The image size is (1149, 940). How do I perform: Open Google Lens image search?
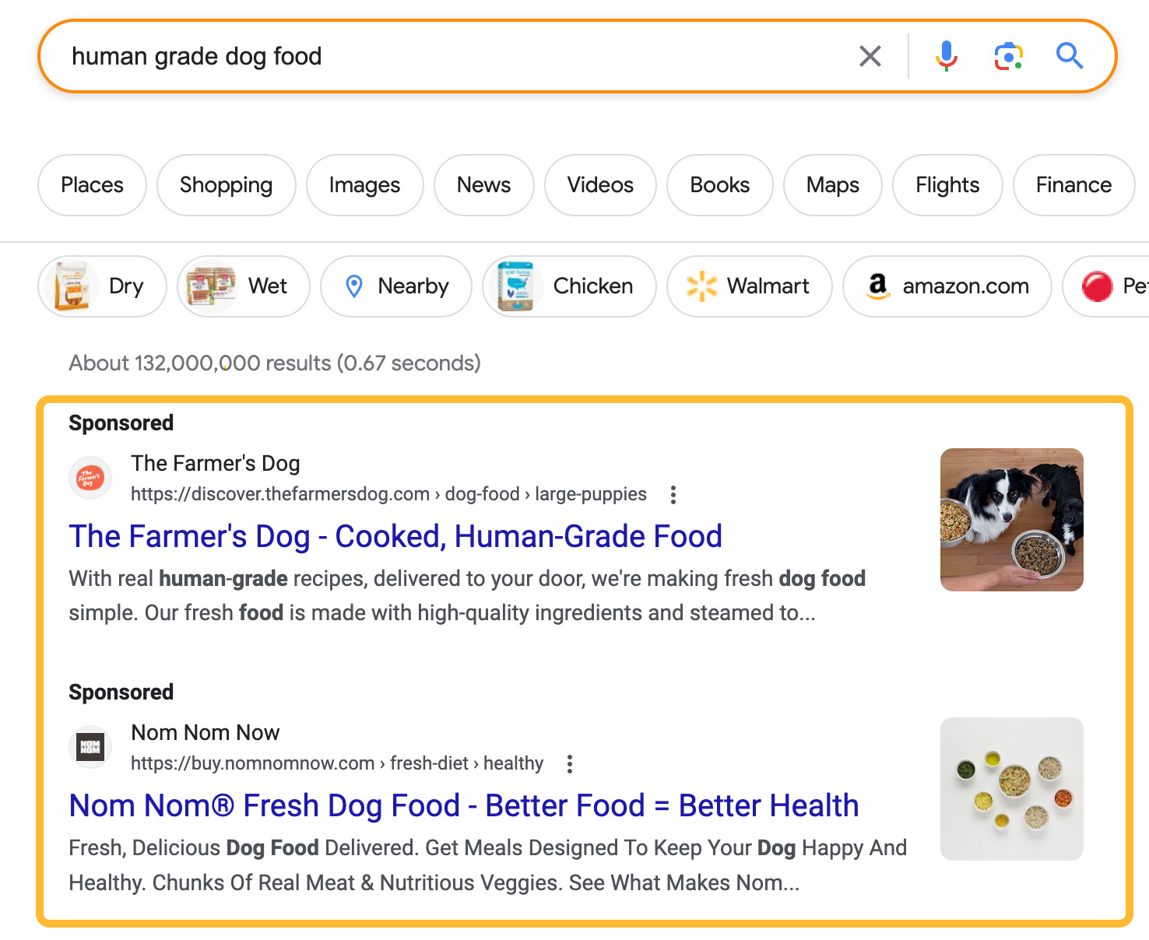(1008, 55)
